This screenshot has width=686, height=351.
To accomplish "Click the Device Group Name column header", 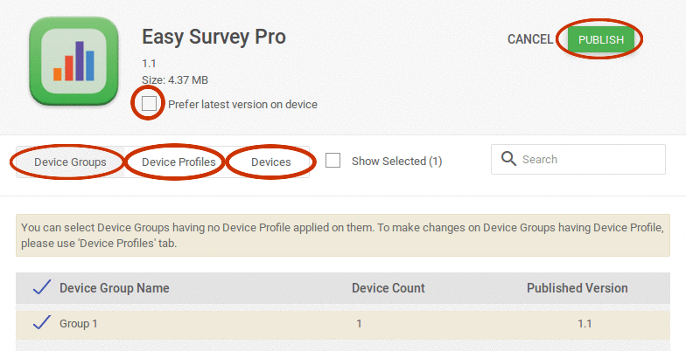I will click(x=114, y=288).
